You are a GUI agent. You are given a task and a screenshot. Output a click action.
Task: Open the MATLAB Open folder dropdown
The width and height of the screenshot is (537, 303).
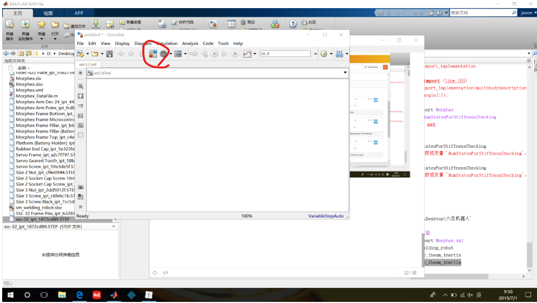point(55,38)
